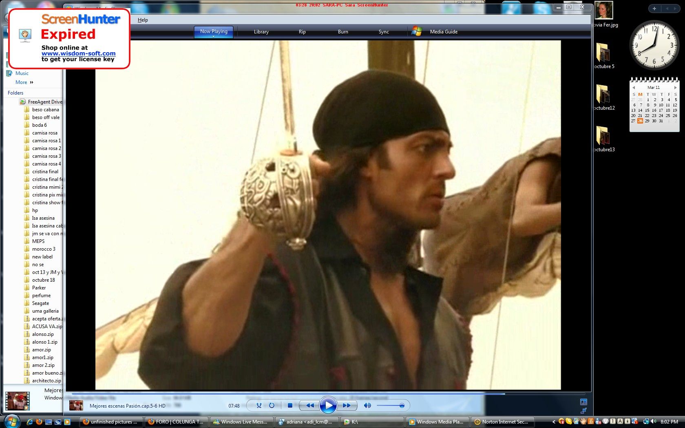Click the Next (fast forward) button

(347, 406)
